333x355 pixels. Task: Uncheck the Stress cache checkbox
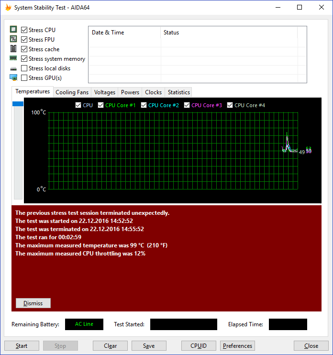click(x=24, y=49)
